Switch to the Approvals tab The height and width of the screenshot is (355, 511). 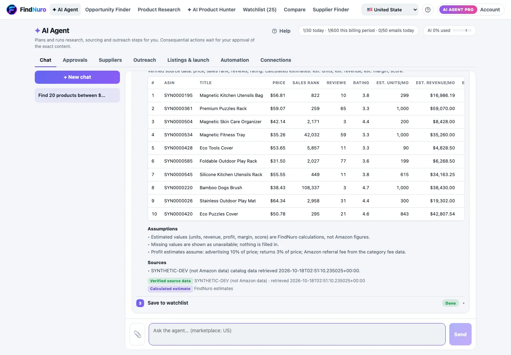[x=75, y=60]
